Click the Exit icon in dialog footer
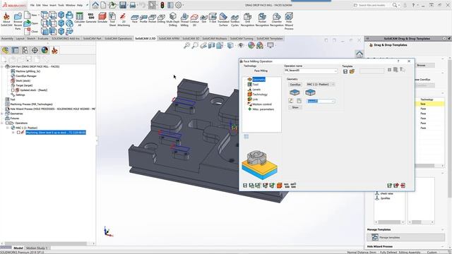This screenshot has width=452, height=254. click(x=403, y=186)
